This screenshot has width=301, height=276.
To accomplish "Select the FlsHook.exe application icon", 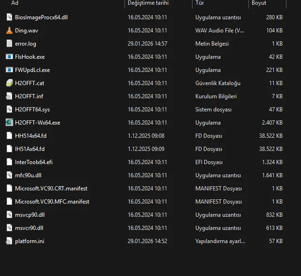I will pyautogui.click(x=9, y=57).
